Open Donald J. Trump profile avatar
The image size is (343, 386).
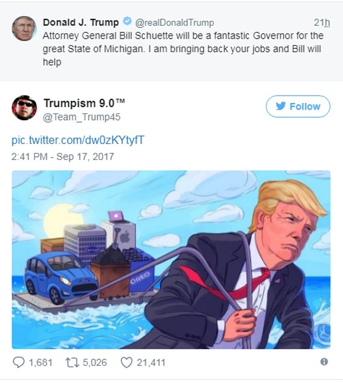(x=24, y=28)
